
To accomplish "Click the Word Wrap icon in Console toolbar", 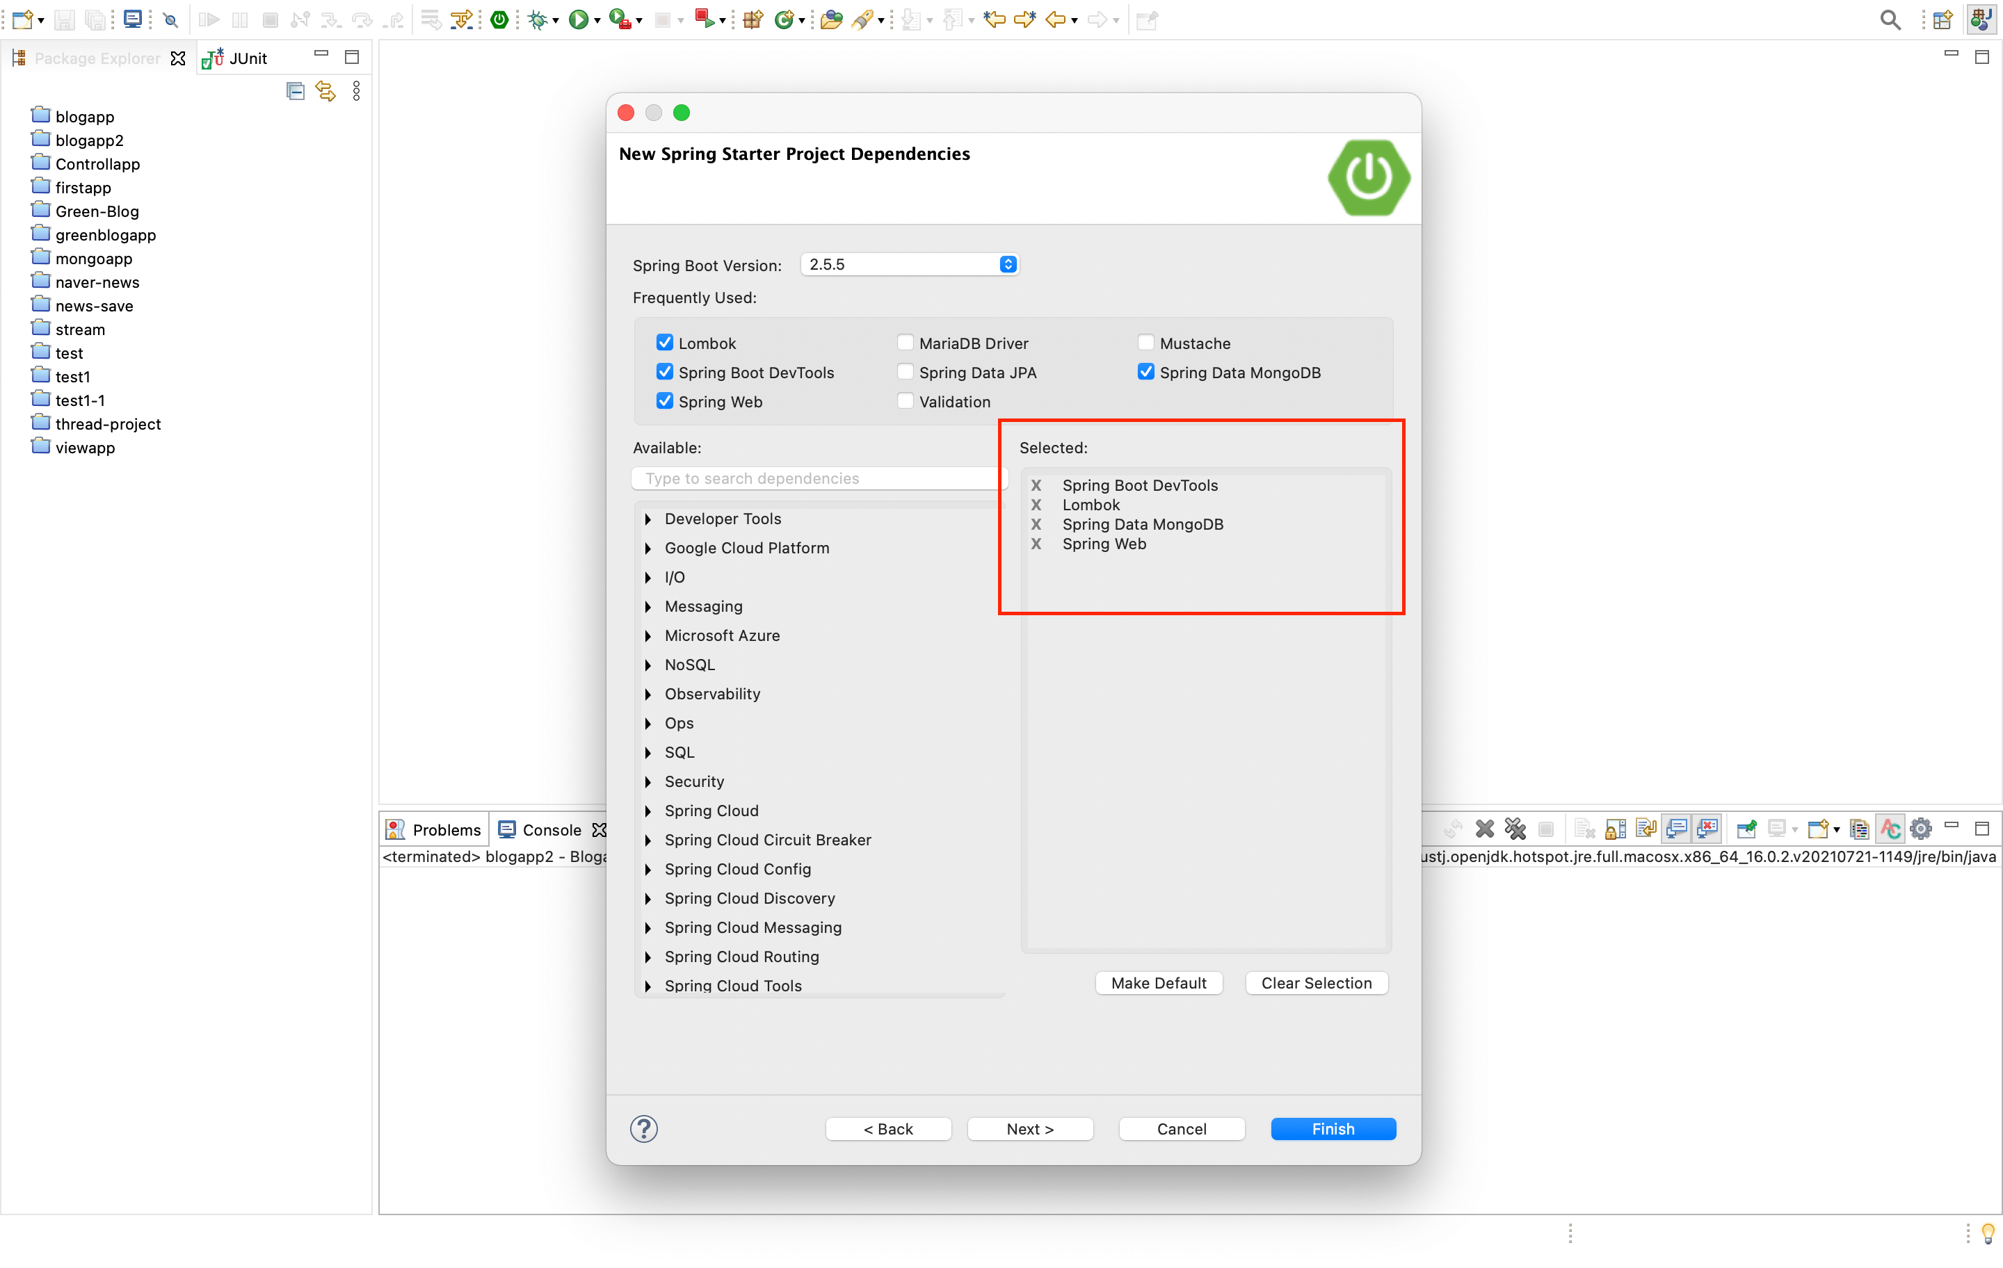I will (x=1646, y=828).
